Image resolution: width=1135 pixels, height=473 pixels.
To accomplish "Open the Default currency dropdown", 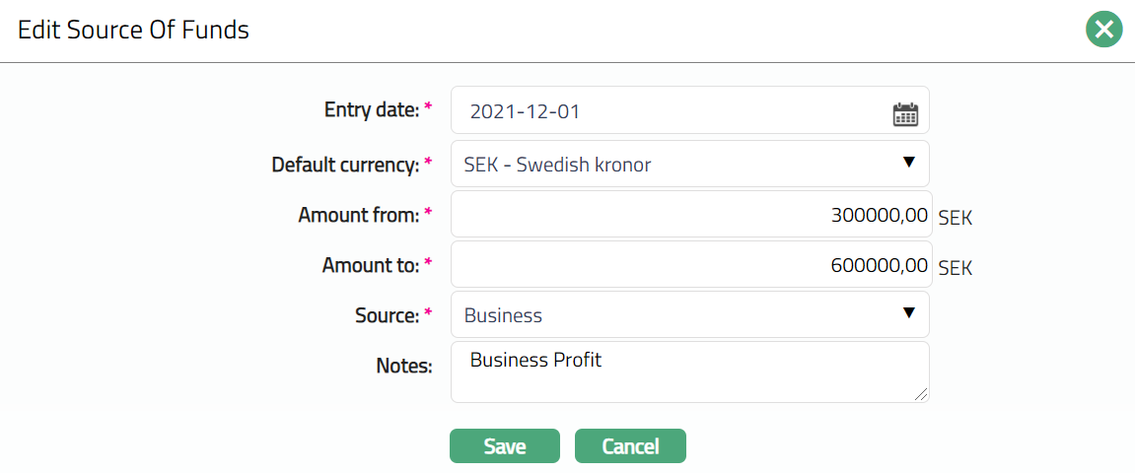I will [x=689, y=165].
